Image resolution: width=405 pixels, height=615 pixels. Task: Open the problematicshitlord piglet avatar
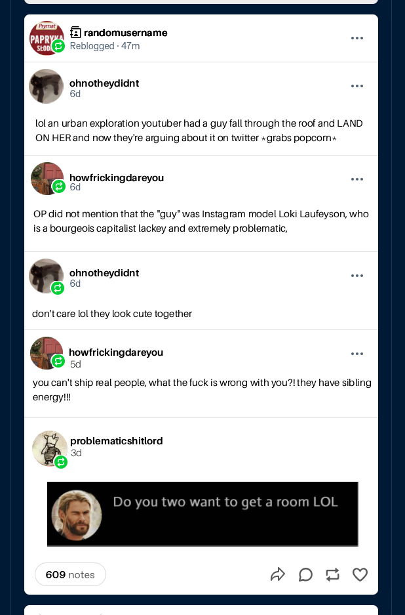49,448
